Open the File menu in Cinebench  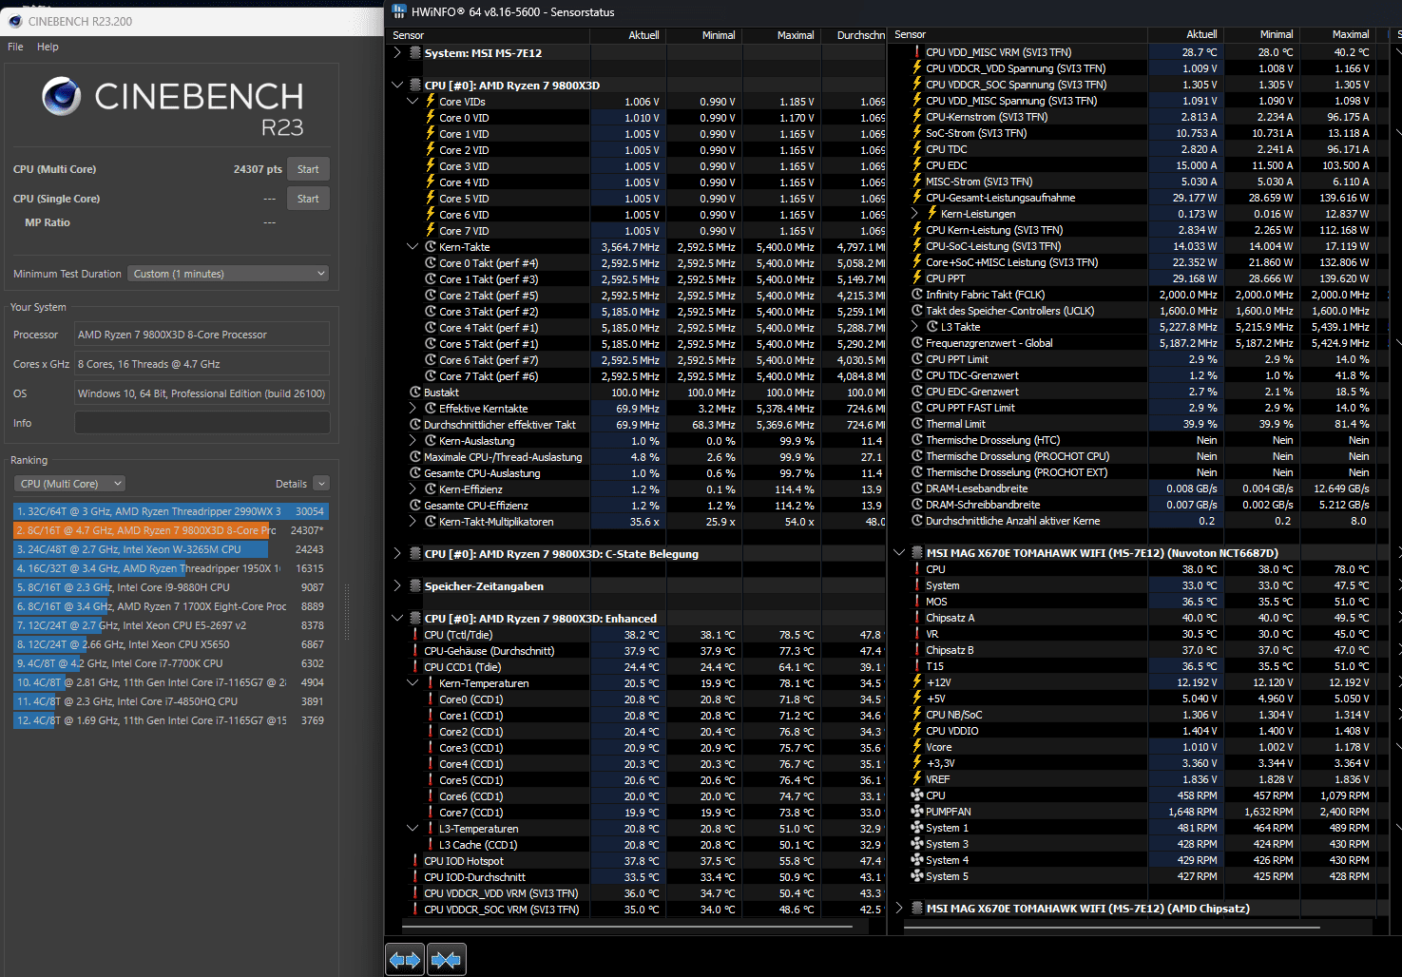coord(15,47)
